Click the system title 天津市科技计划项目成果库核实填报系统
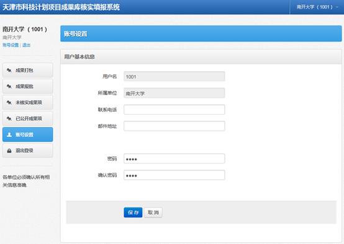This screenshot has width=344, height=244. coord(61,7)
